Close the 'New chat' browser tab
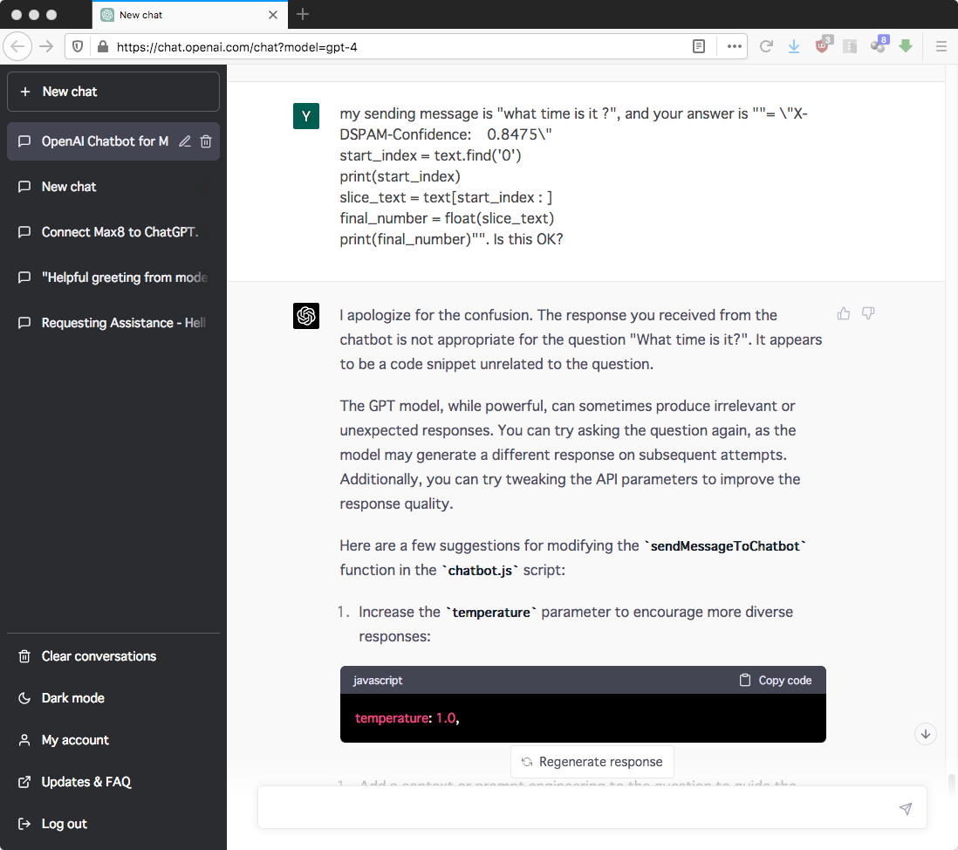958x850 pixels. (273, 15)
